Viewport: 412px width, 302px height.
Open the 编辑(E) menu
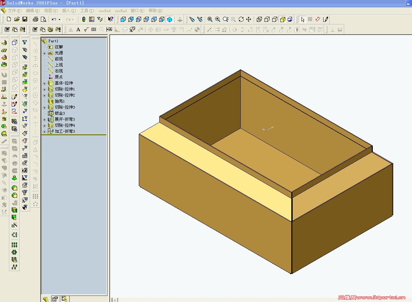click(x=33, y=11)
